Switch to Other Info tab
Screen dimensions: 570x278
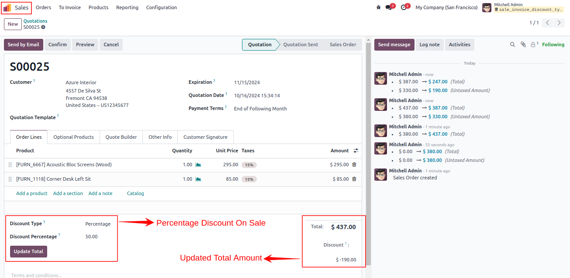click(x=160, y=137)
